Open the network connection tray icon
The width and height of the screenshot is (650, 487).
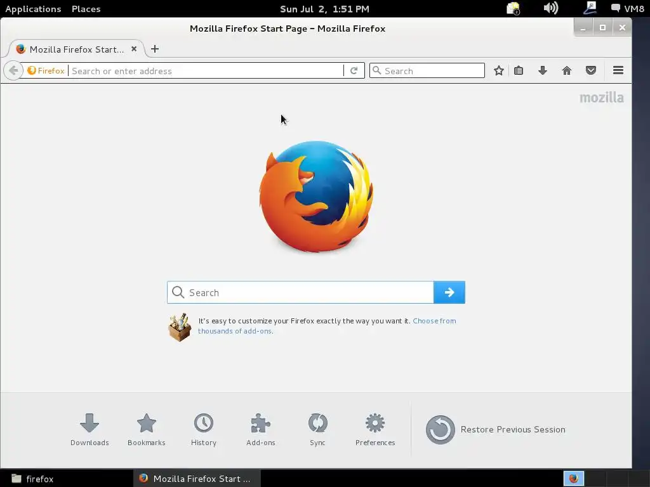(x=590, y=8)
